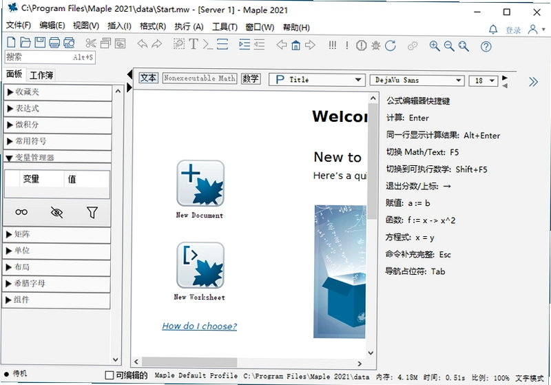The image size is (551, 385).
Task: Switch input mode to 数学
Action: click(x=251, y=79)
